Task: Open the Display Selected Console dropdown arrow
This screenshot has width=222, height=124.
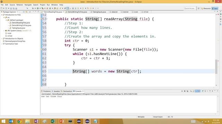Action: [207, 91]
